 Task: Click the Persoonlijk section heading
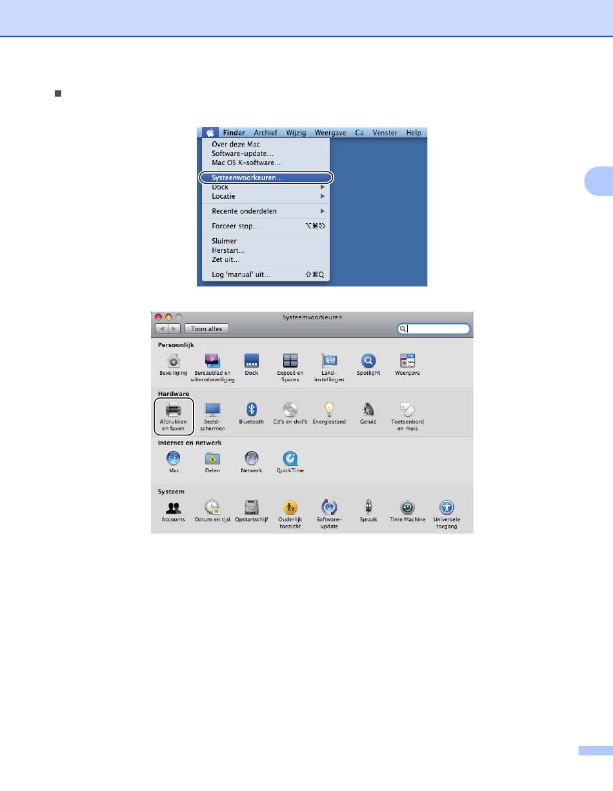tap(176, 345)
